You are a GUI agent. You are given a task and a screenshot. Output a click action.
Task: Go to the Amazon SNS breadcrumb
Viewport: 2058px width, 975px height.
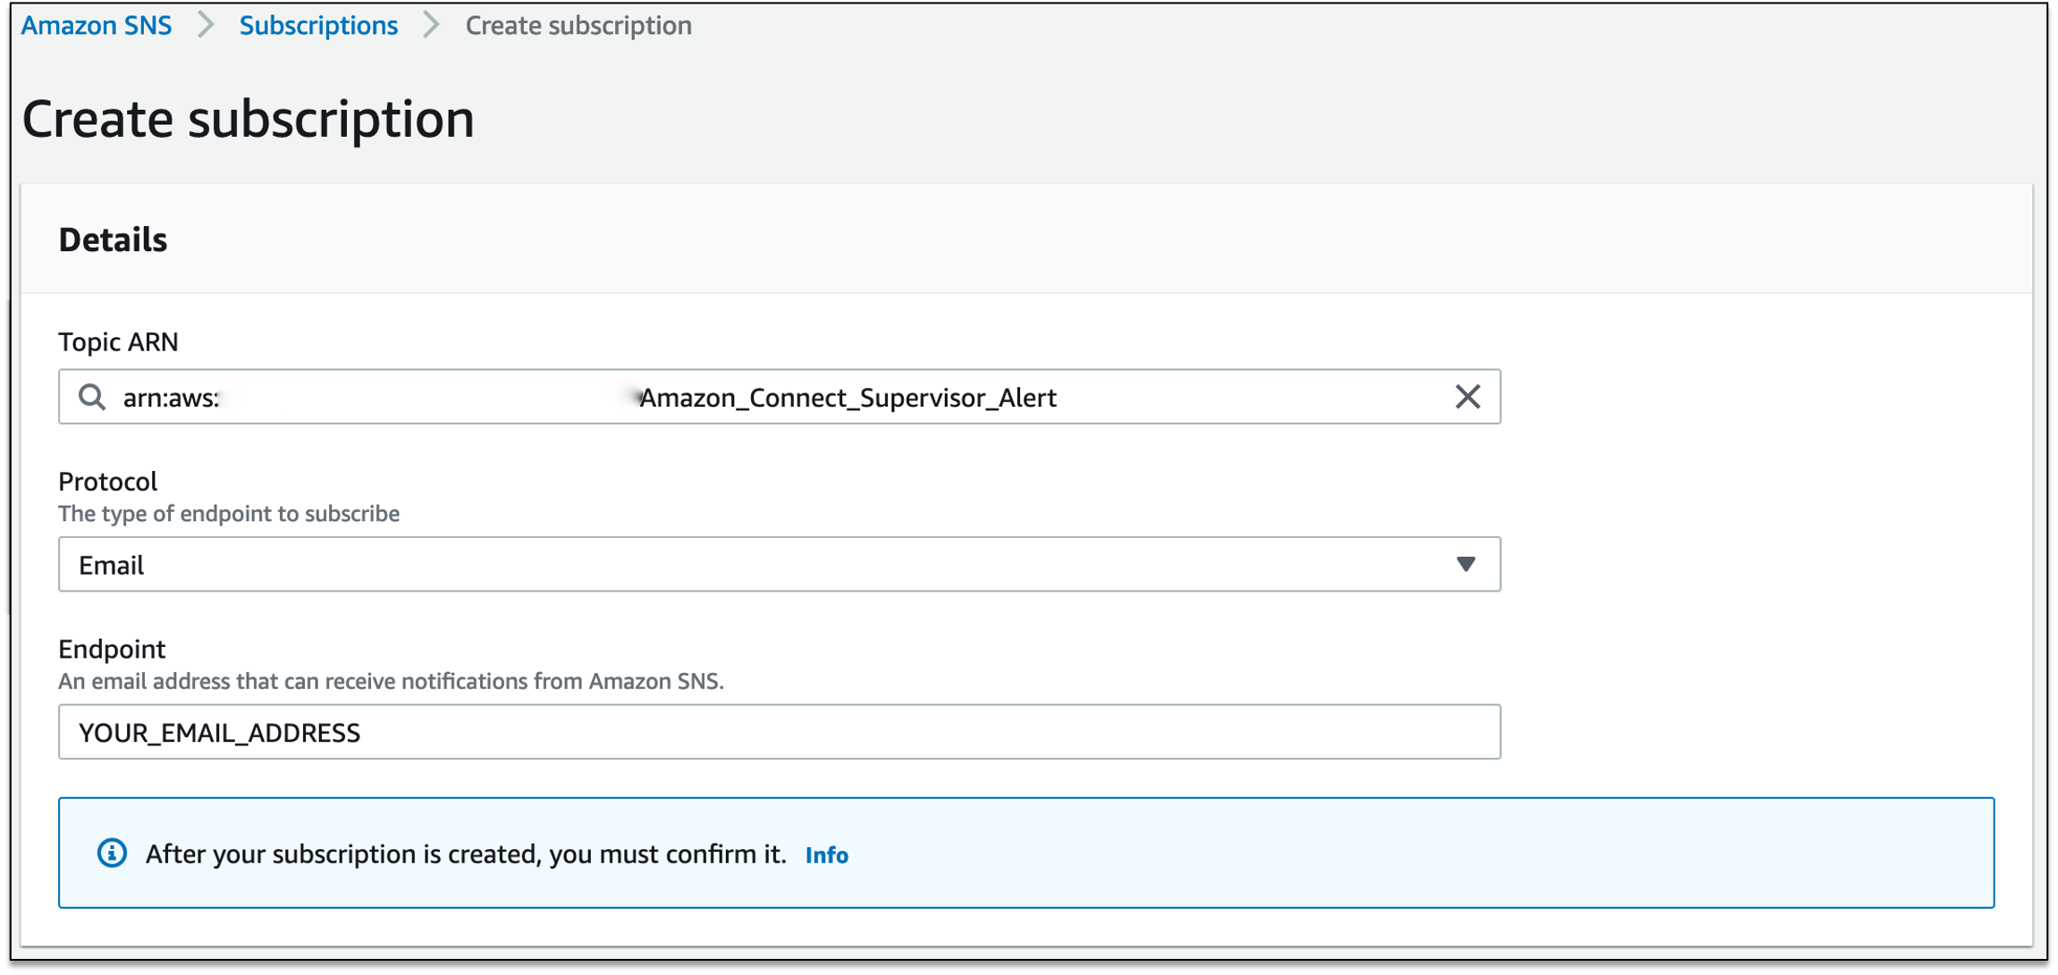click(97, 25)
